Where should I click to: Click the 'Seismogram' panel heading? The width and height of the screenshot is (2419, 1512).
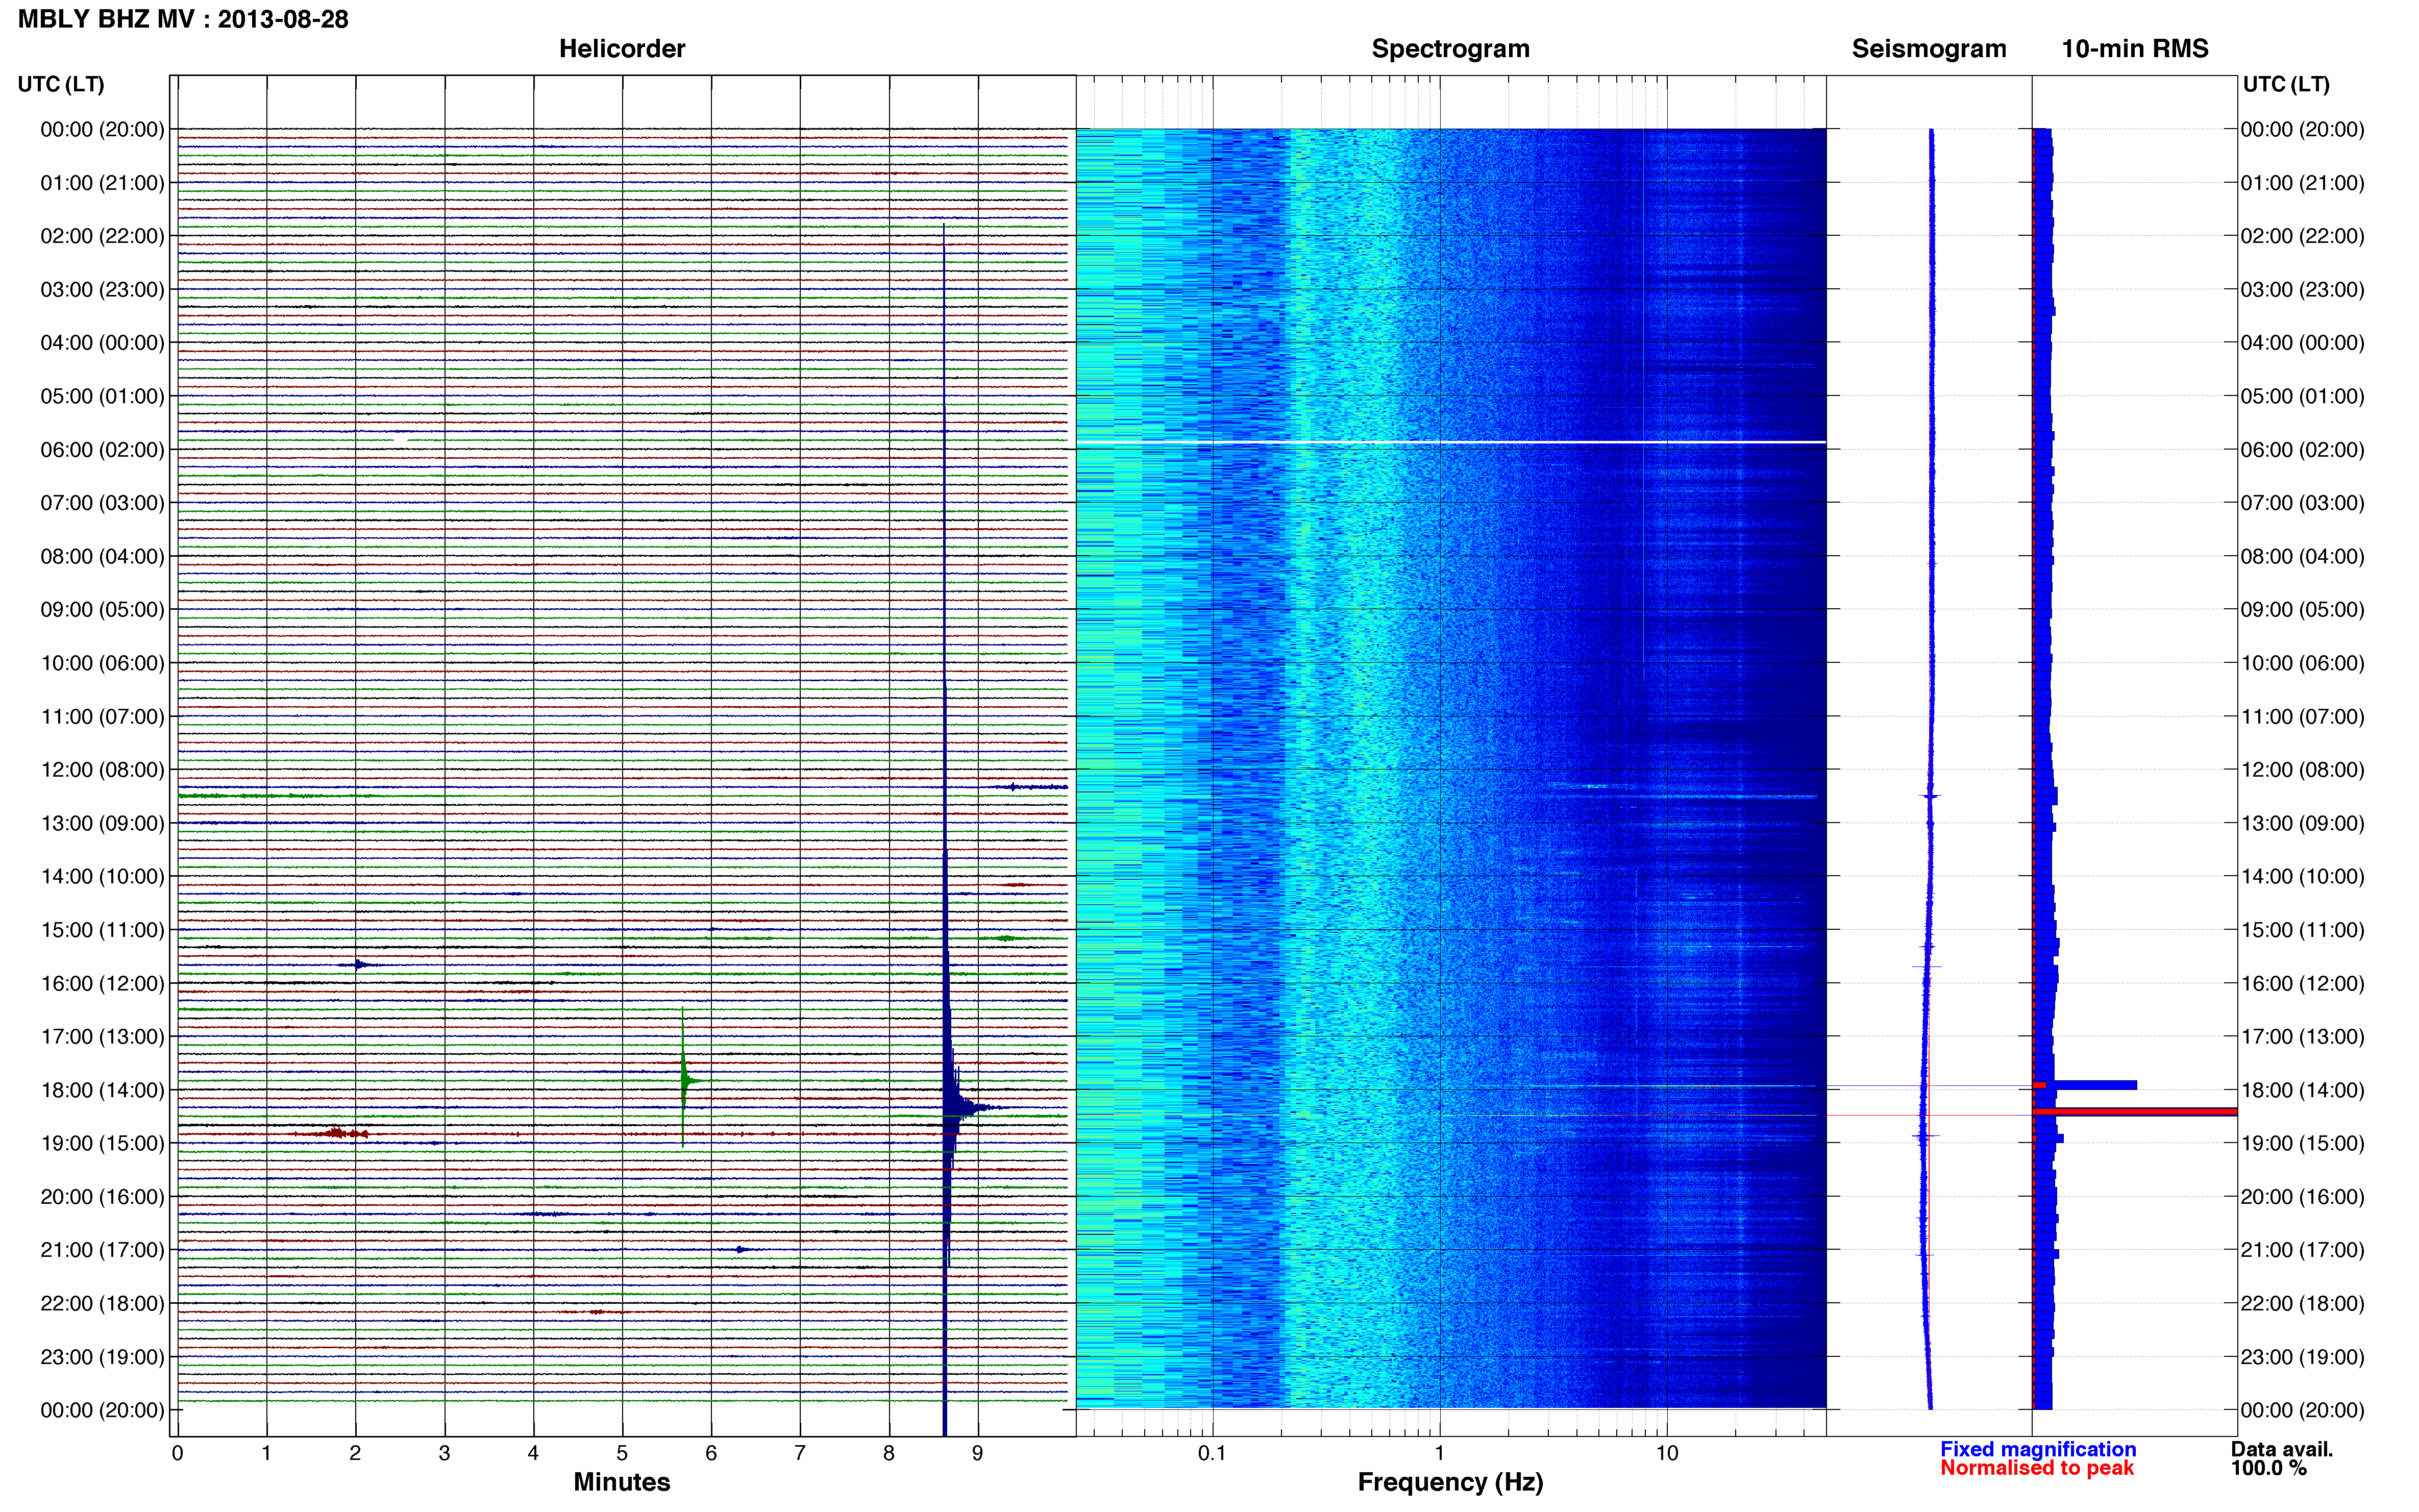click(1929, 48)
